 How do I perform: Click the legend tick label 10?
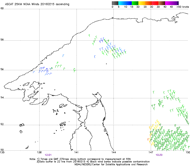click(x=126, y=7)
